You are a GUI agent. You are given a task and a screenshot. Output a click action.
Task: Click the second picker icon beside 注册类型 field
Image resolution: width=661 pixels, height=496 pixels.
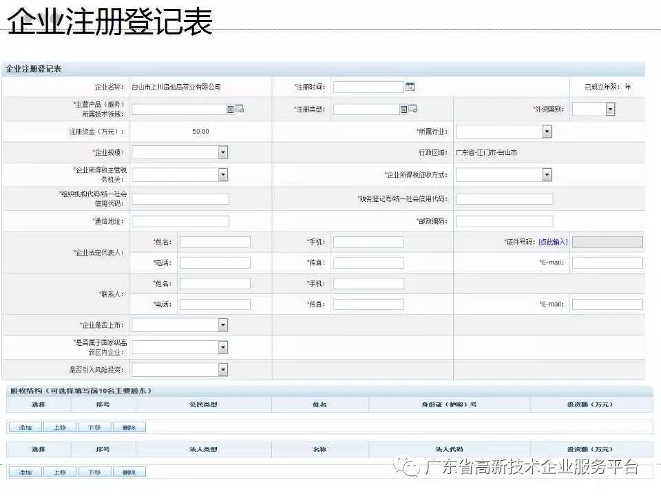(413, 109)
